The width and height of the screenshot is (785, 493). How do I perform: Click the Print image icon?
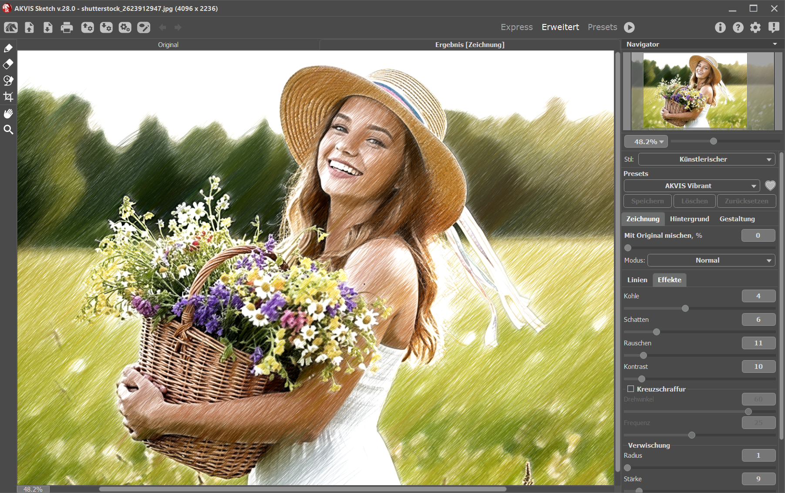(x=67, y=28)
